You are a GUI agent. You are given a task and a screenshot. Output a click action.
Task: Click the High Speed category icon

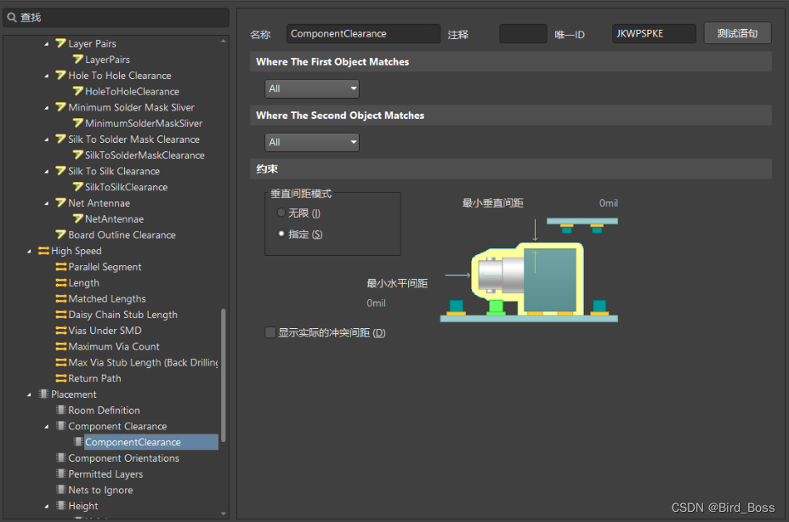(43, 251)
